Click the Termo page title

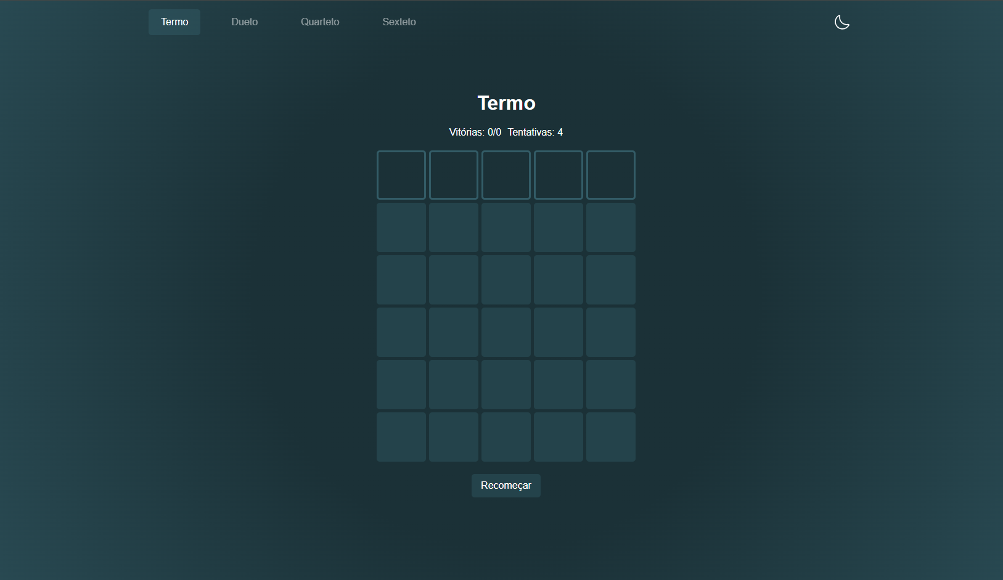click(506, 103)
